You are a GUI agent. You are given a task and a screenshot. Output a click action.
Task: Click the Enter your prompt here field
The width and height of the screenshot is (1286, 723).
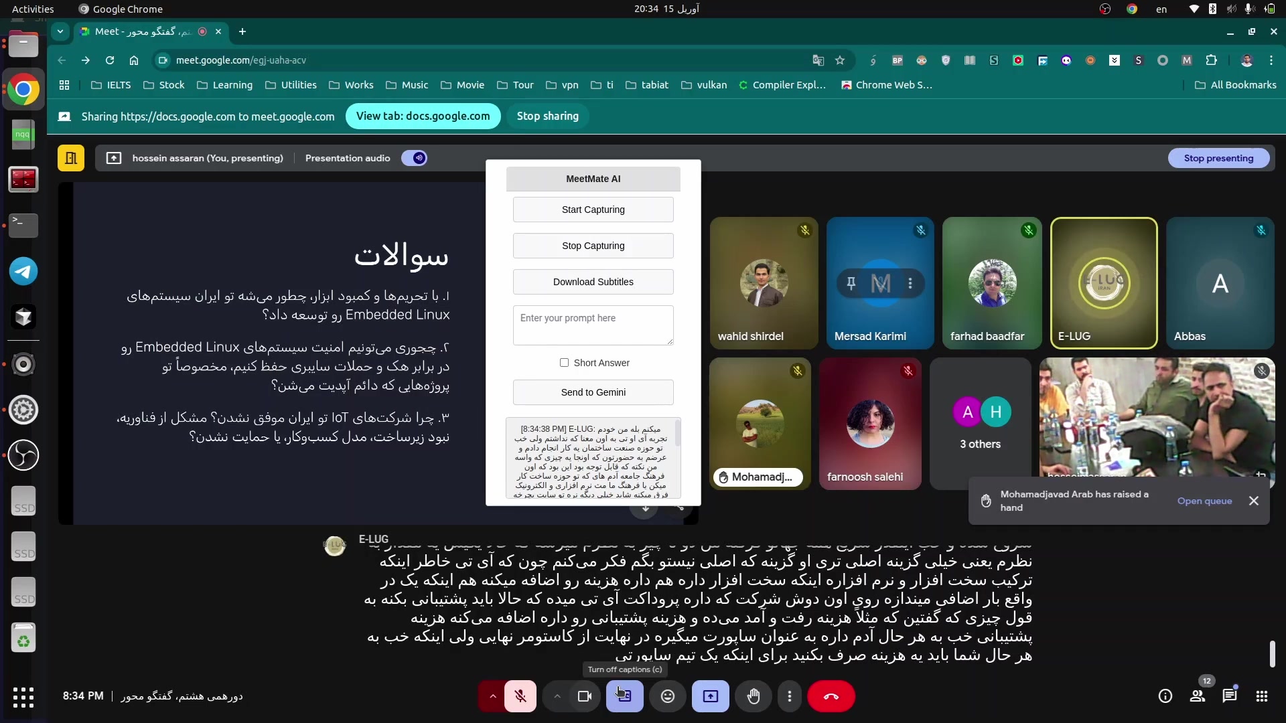click(x=593, y=325)
